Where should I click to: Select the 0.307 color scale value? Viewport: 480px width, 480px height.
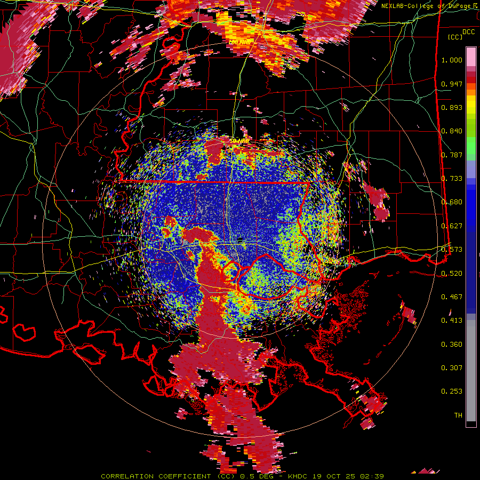point(452,368)
